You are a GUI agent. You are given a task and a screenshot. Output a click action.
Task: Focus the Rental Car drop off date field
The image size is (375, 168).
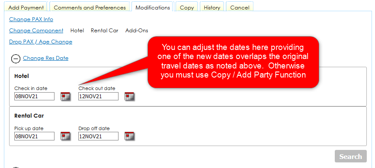[98, 136]
